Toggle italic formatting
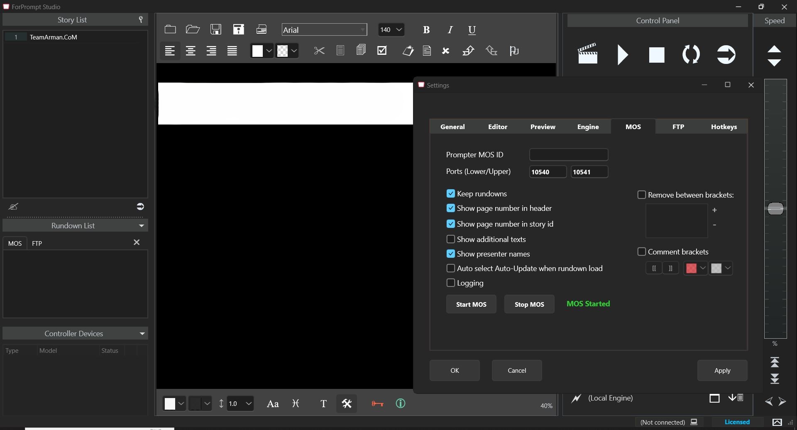The height and width of the screenshot is (430, 797). (450, 30)
